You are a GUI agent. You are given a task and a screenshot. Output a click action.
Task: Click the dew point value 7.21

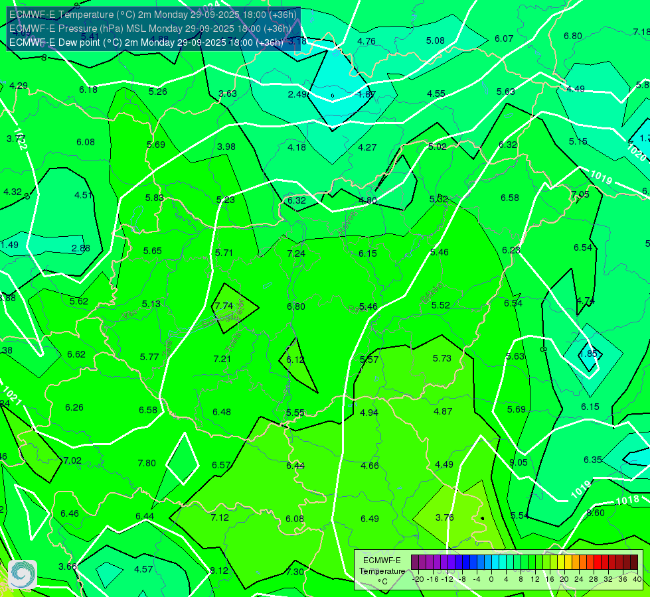coord(222,359)
